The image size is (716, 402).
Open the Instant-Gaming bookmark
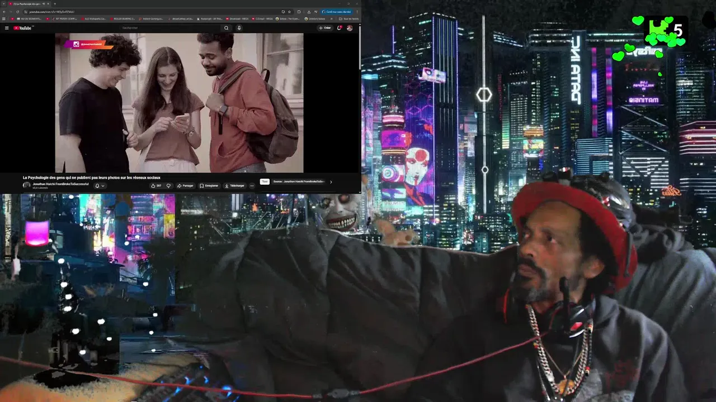coord(150,19)
